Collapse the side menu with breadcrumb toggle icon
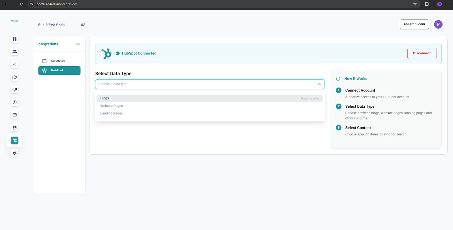This screenshot has width=453, height=230. pos(83,24)
